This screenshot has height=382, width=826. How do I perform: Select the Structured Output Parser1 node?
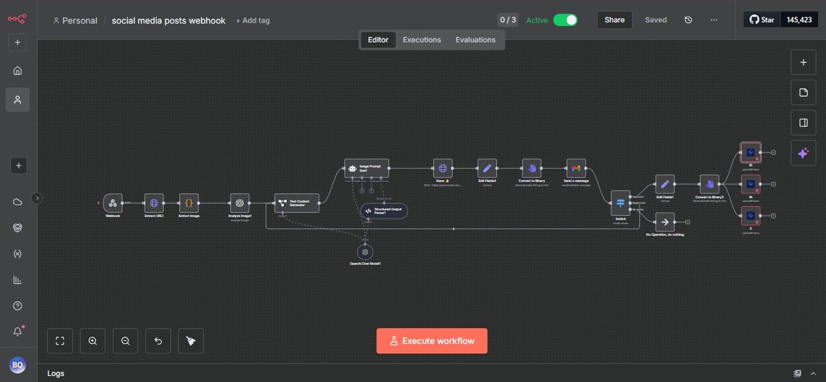[x=384, y=211]
